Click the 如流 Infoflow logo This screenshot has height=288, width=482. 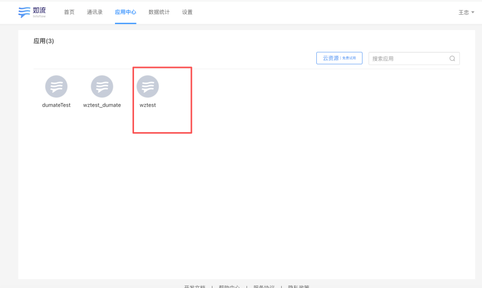coord(32,12)
